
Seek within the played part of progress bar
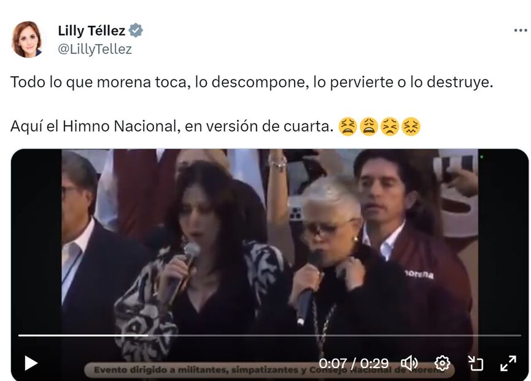click(83, 336)
